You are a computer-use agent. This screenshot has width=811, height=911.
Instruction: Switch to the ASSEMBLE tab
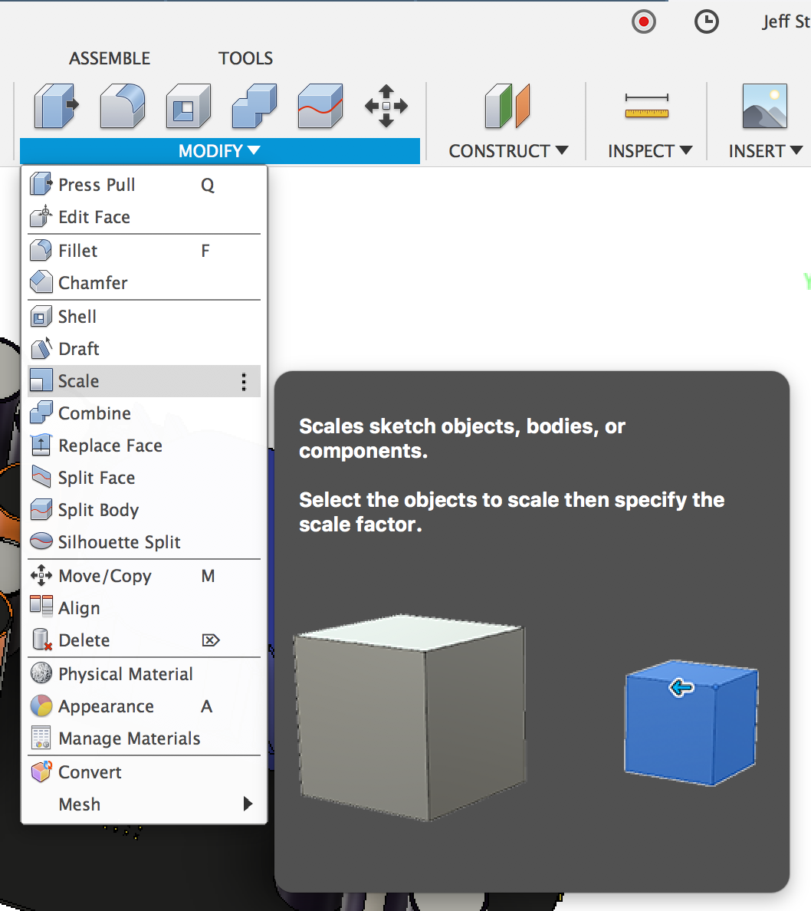(109, 58)
